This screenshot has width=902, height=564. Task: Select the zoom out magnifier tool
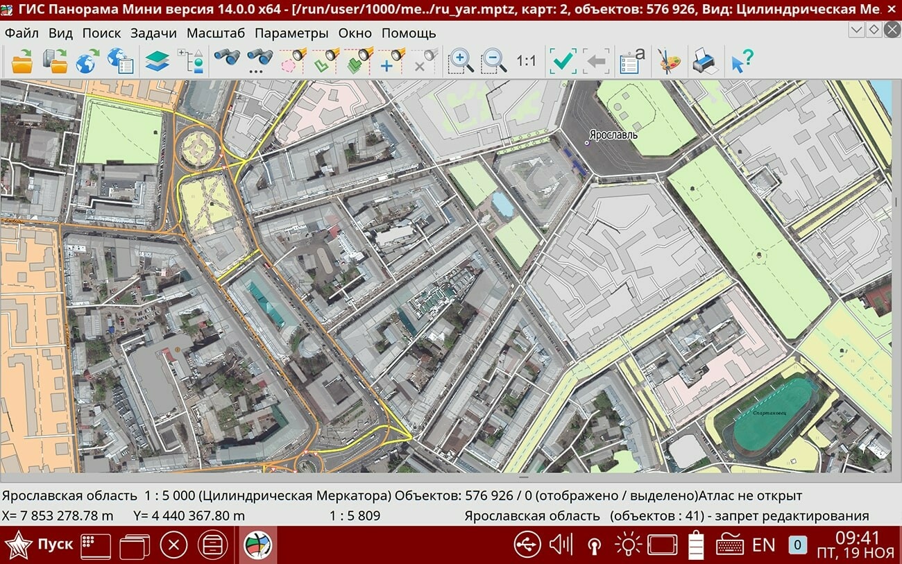[x=494, y=61]
